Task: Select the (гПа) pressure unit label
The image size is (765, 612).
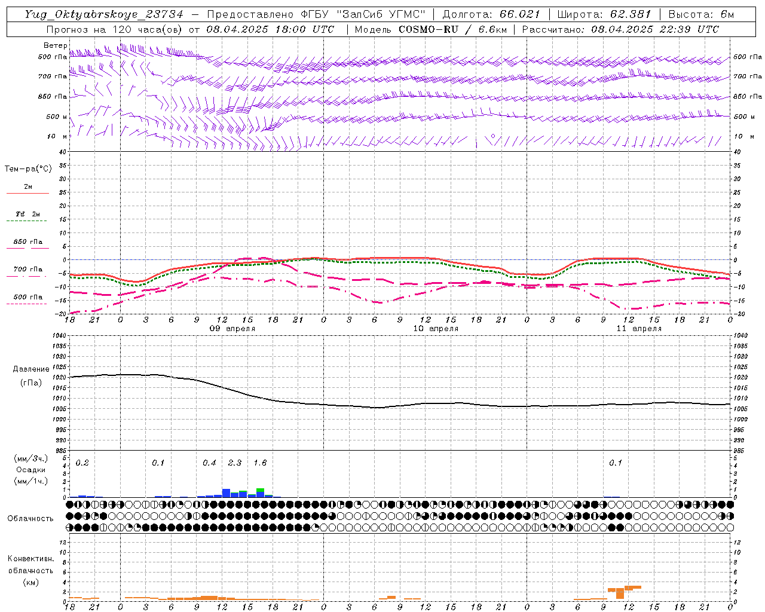Action: pos(31,383)
